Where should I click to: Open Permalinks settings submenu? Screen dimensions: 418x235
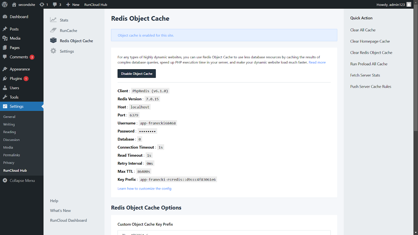[x=11, y=155]
